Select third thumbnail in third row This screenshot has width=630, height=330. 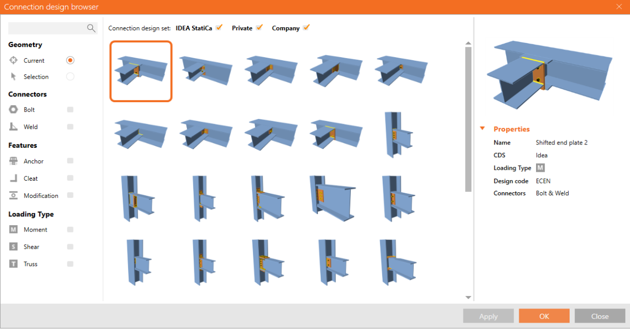(269, 199)
